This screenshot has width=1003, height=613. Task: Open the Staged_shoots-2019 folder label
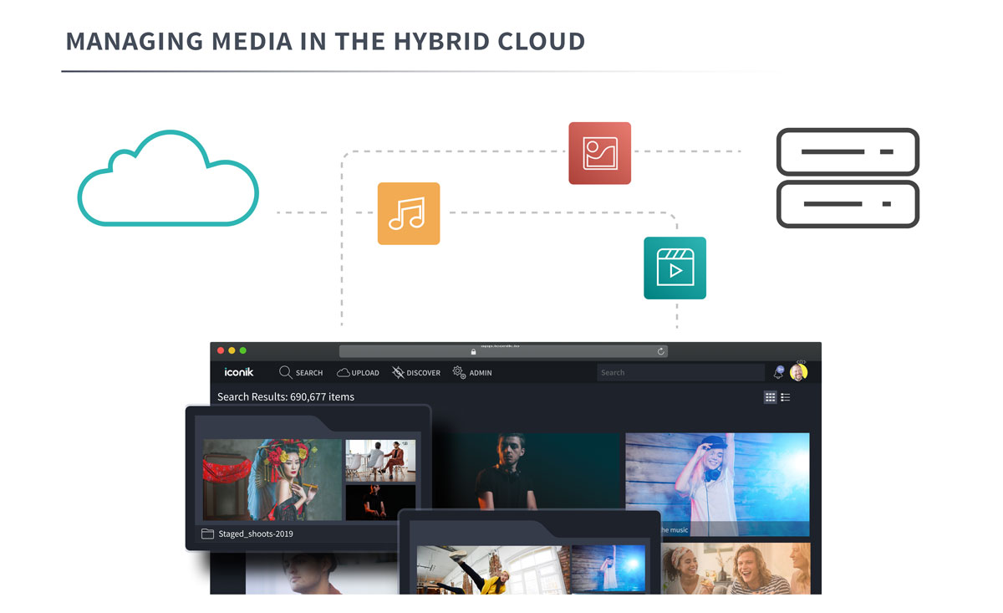click(256, 534)
